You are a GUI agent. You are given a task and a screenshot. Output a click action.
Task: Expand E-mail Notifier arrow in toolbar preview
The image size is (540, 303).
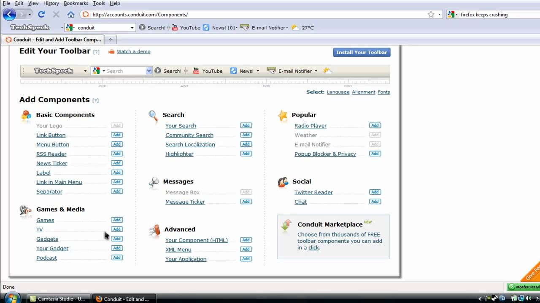[x=316, y=71]
